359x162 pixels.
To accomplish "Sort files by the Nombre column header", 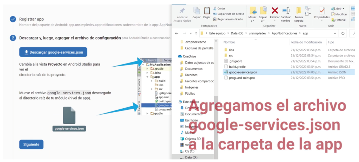I will click(229, 42).
